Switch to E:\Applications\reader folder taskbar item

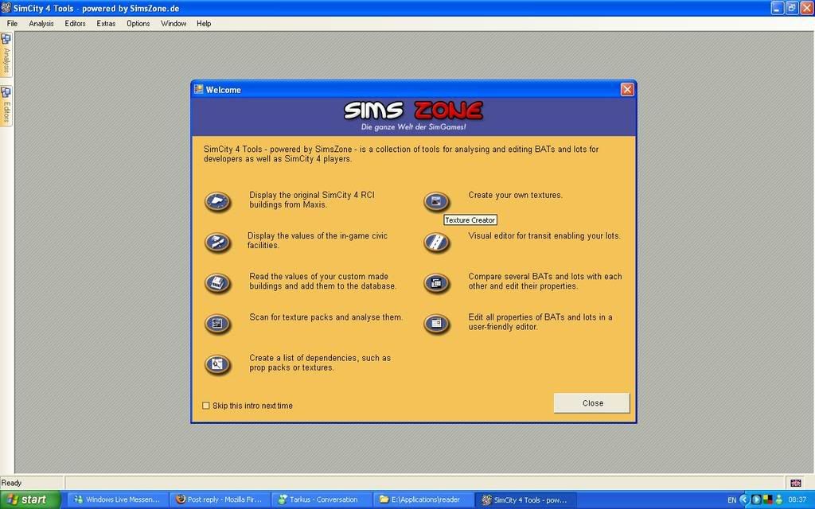point(423,499)
